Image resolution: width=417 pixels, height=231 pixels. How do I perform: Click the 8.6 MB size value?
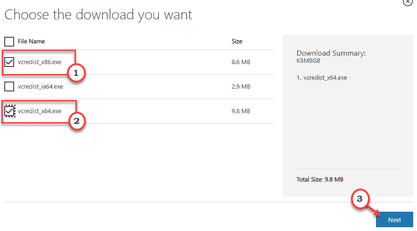[241, 62]
